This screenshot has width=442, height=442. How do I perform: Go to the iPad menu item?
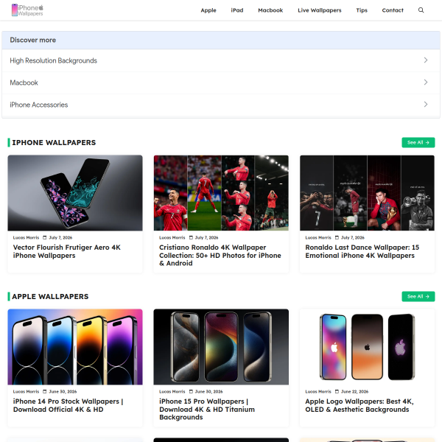point(237,10)
